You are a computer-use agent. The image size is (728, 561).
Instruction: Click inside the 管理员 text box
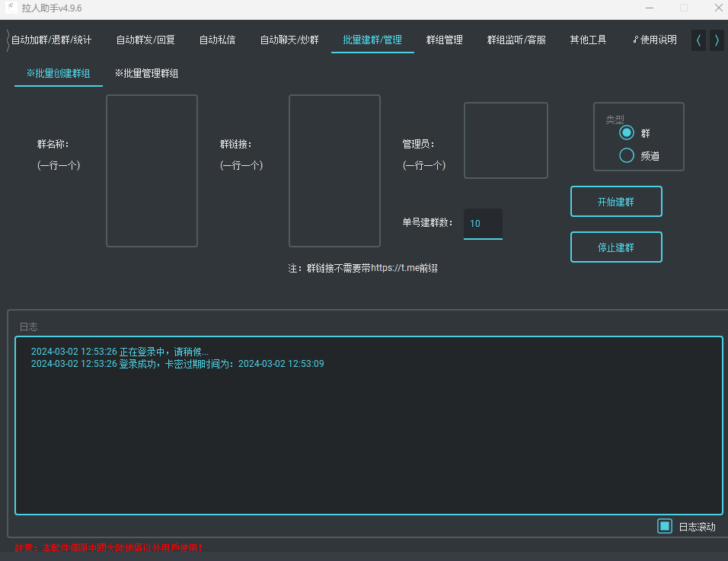pyautogui.click(x=506, y=141)
